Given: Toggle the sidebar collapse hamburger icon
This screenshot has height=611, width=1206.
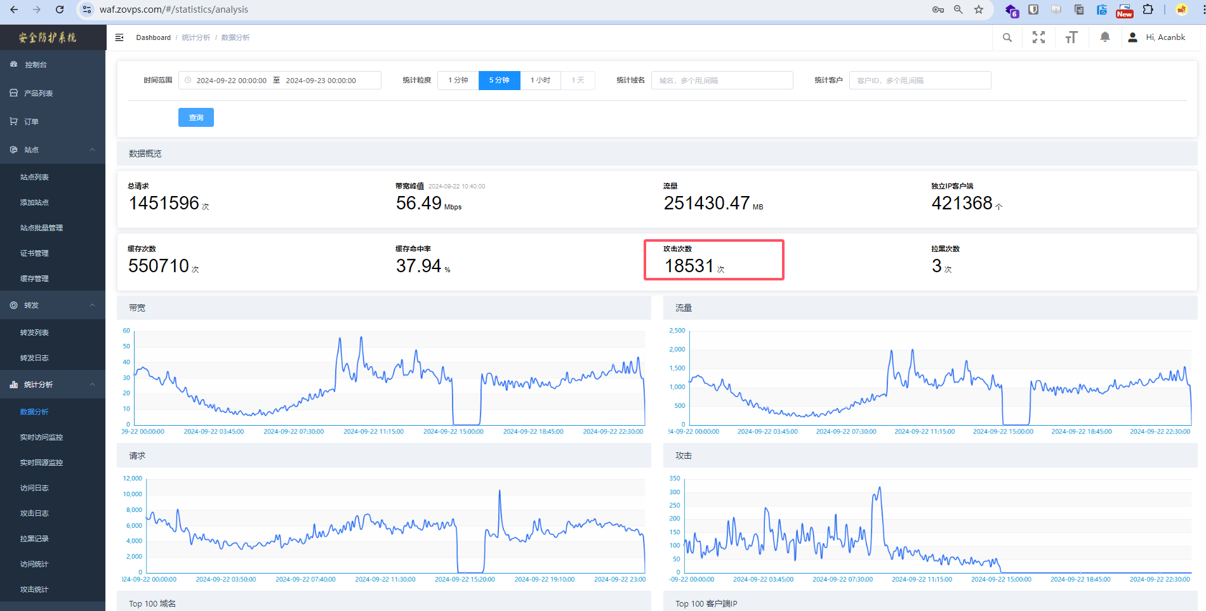Looking at the screenshot, I should click(119, 37).
